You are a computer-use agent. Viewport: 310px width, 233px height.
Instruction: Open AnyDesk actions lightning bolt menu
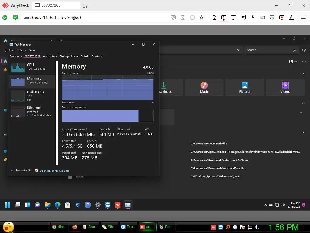[253, 17]
